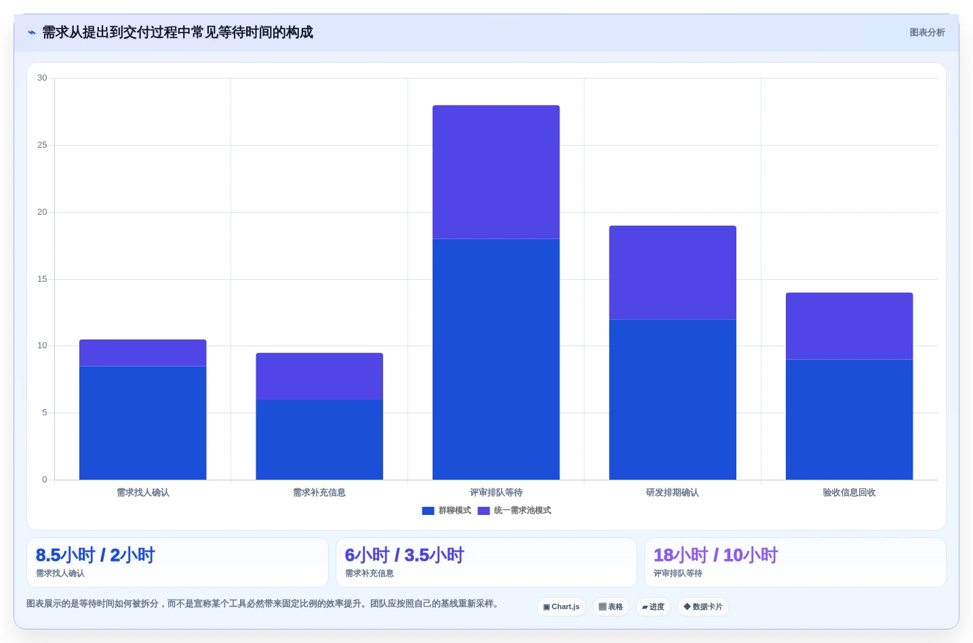The width and height of the screenshot is (973, 643).
Task: Click the chart title 需求从提出到交付过程
Action: point(178,33)
